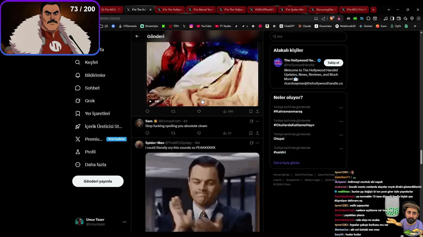
Task: Go back with the arrow beside Gönderi
Action: (137, 36)
